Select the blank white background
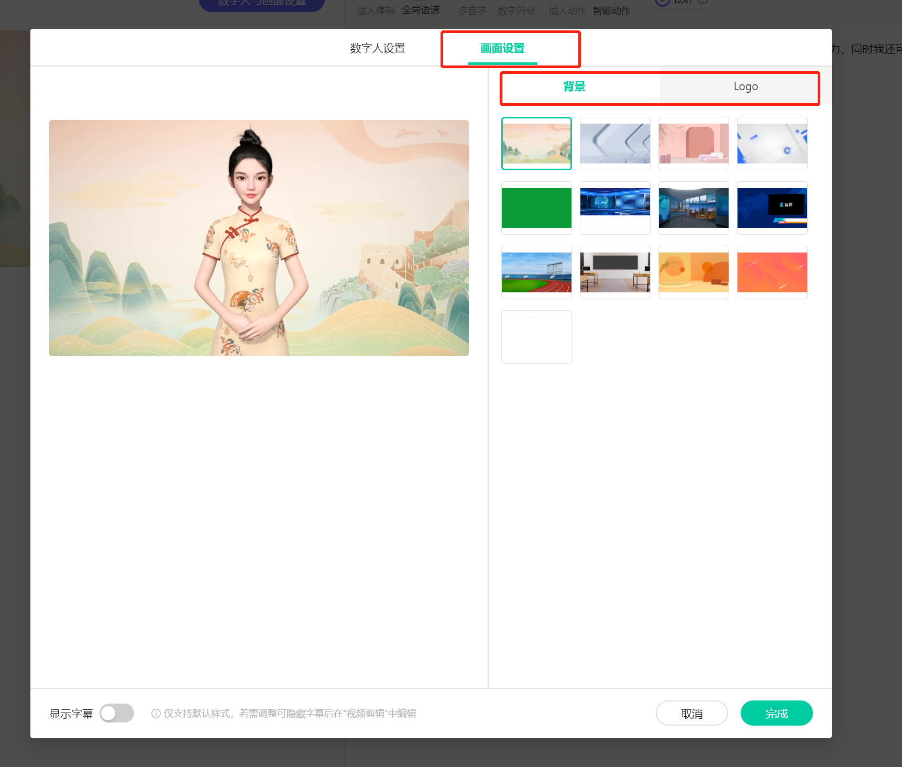The height and width of the screenshot is (767, 902). coord(536,337)
